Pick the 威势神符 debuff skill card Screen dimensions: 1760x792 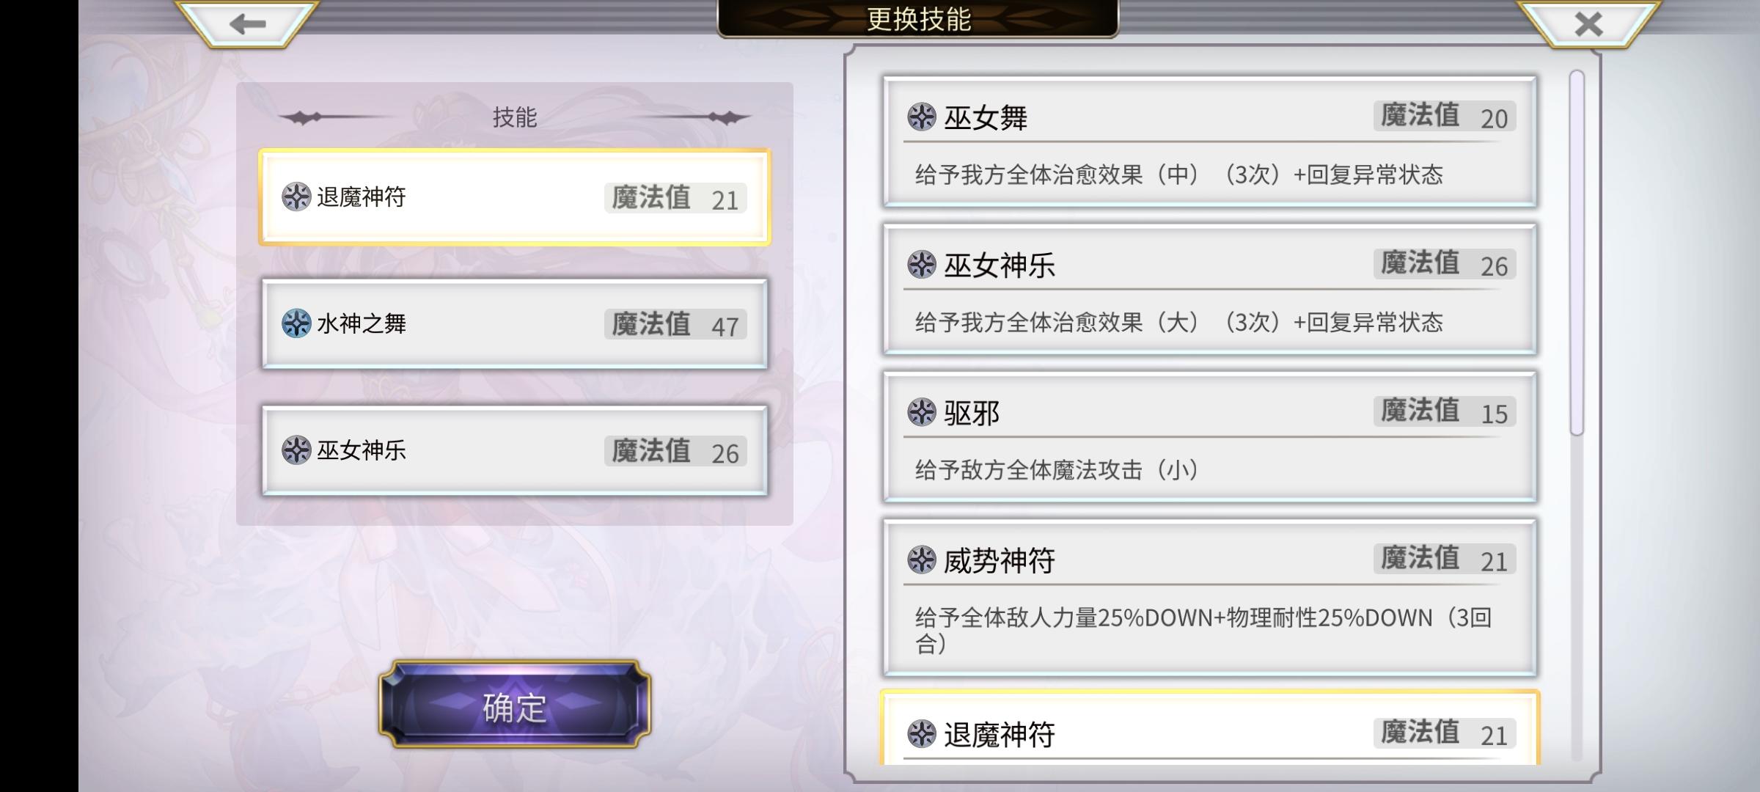[1210, 598]
